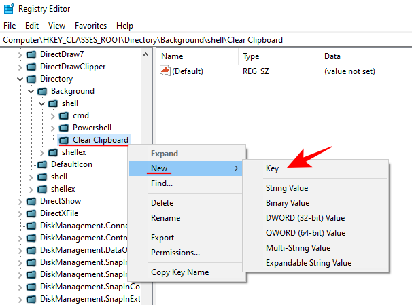Select the Clear Clipboard key folder icon
412x305 pixels.
(x=65, y=140)
